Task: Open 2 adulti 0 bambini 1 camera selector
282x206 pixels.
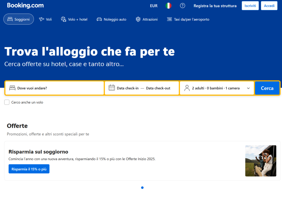Action: (x=217, y=88)
